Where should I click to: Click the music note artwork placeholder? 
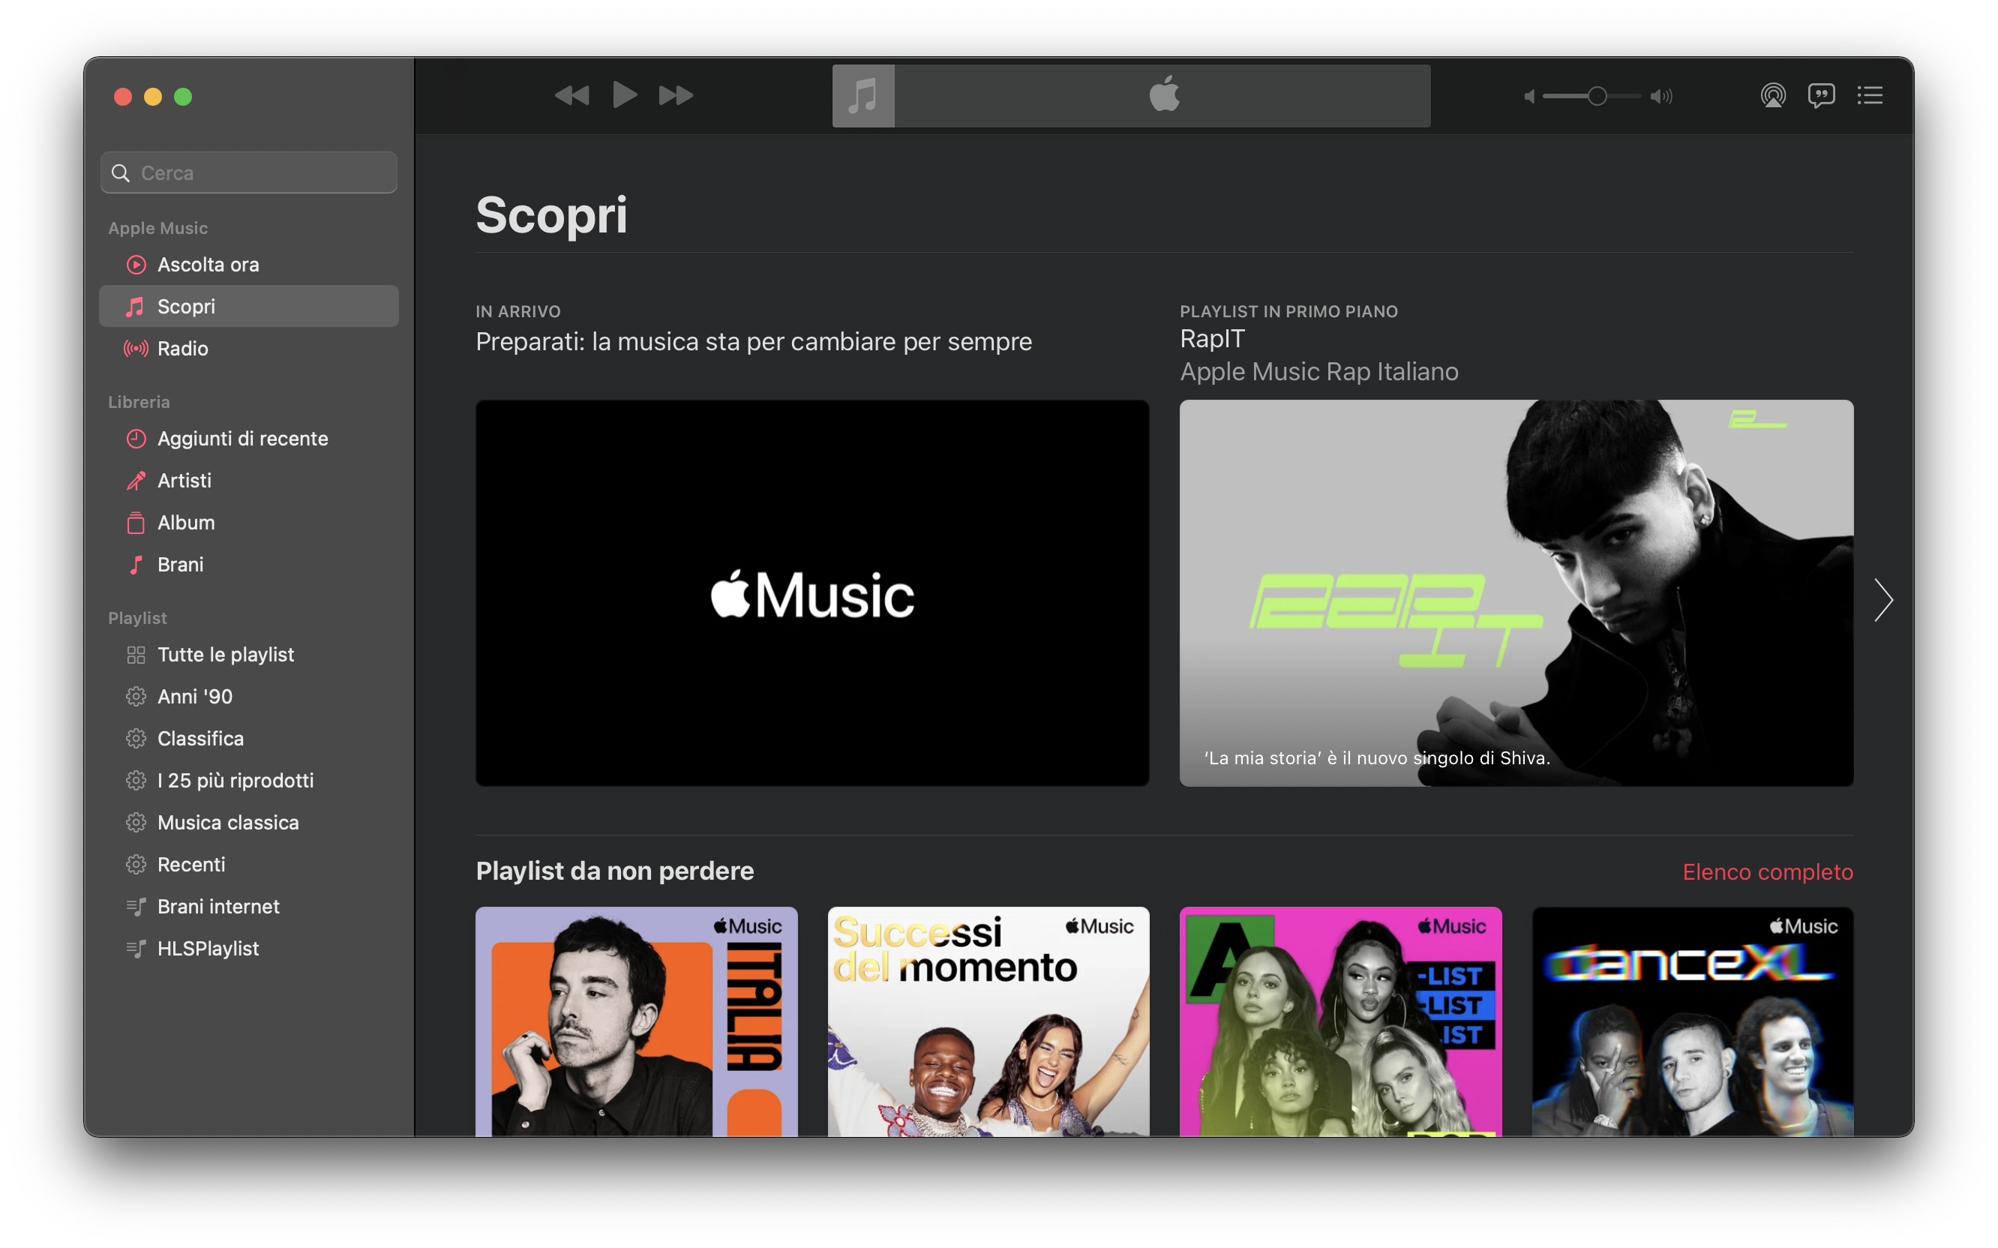point(863,96)
